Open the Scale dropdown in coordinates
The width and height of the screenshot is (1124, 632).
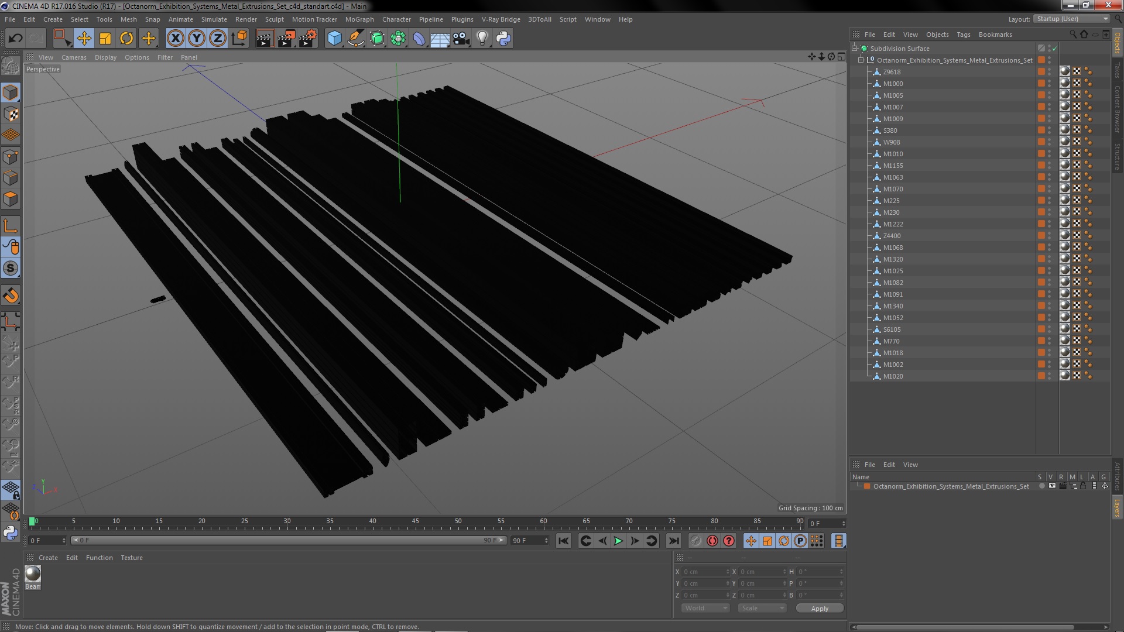tap(762, 609)
